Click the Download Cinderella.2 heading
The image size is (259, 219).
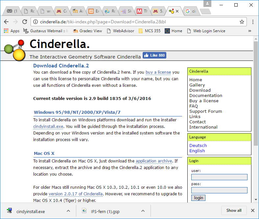[x=61, y=66]
